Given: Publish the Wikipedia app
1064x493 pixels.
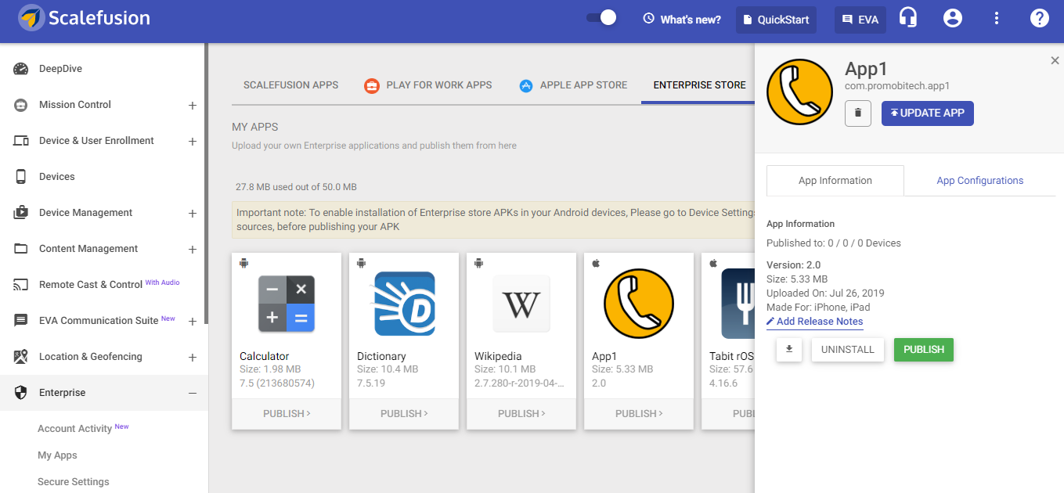Looking at the screenshot, I should (521, 414).
